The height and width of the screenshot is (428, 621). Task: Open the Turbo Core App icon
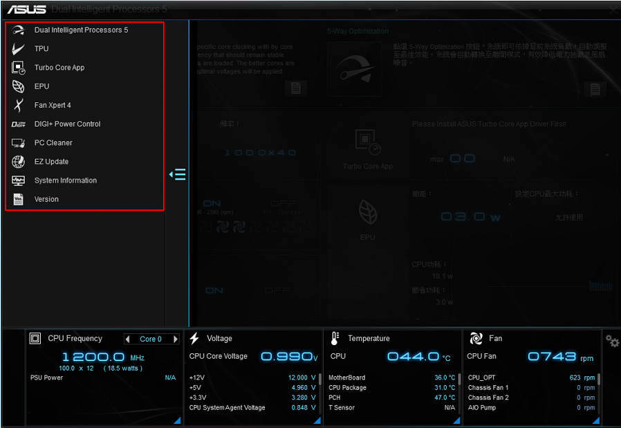pos(18,68)
